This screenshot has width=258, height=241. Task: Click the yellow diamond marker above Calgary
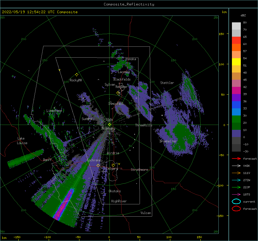pos(113,165)
